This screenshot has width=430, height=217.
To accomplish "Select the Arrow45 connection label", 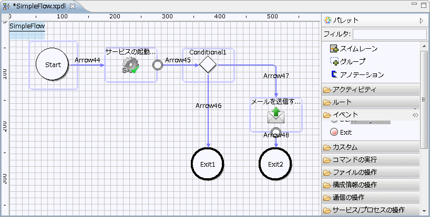I will click(x=178, y=60).
